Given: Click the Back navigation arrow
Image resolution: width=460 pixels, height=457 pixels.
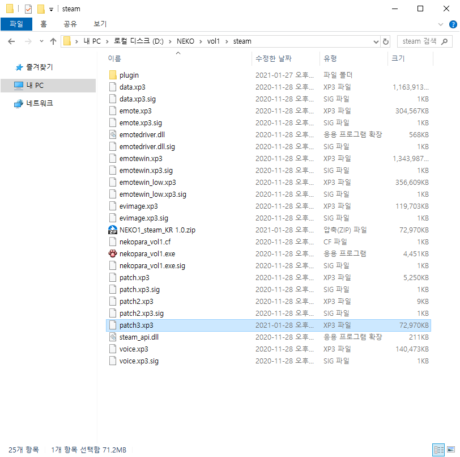Looking at the screenshot, I should [x=11, y=41].
